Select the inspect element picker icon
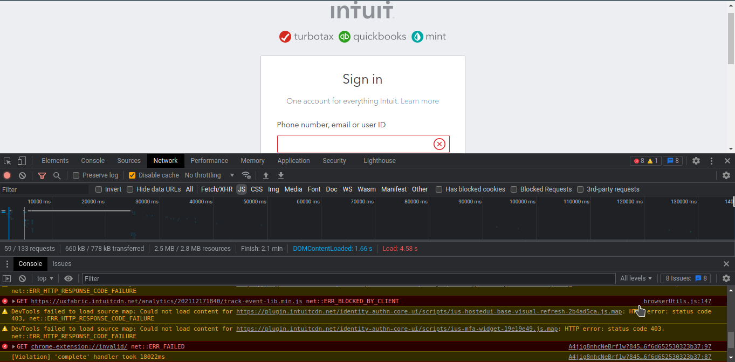735x362 pixels. (8, 161)
